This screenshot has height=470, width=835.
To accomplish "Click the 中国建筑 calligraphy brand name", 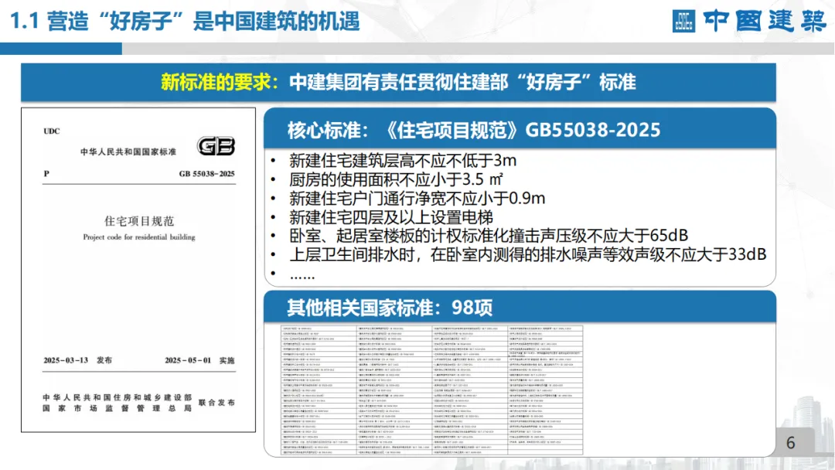I will (765, 21).
